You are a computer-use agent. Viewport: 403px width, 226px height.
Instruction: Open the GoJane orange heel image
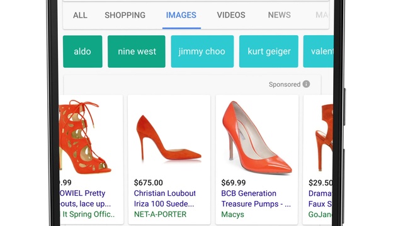click(x=324, y=137)
